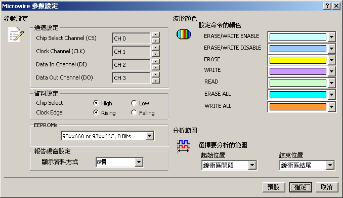Expand the ERASE color dropdown arrow
The width and height of the screenshot is (343, 198).
coord(332,60)
